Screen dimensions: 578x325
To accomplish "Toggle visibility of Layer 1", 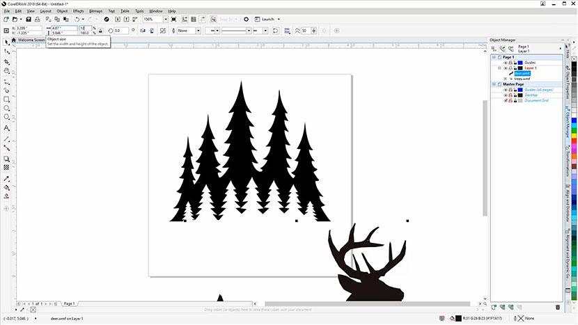I will coord(506,68).
